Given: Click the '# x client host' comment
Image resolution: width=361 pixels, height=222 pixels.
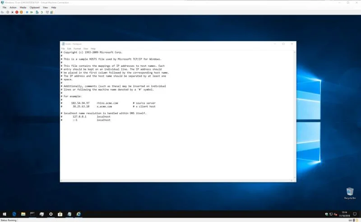Looking at the screenshot, I should pyautogui.click(x=144, y=106).
